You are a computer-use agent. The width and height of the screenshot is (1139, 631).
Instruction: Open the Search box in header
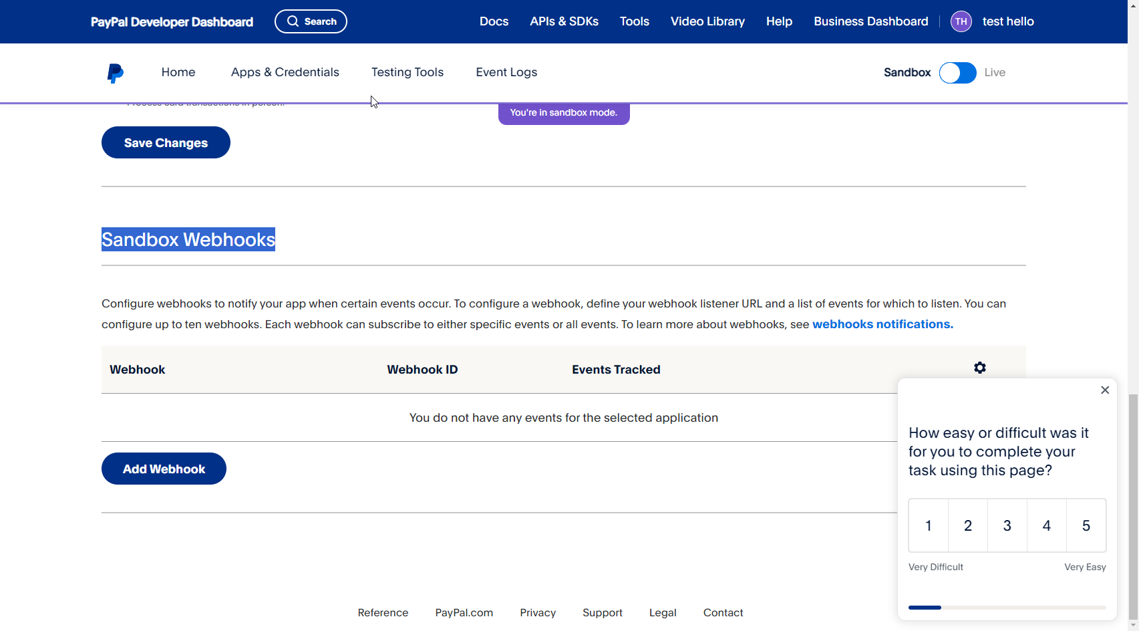click(311, 21)
